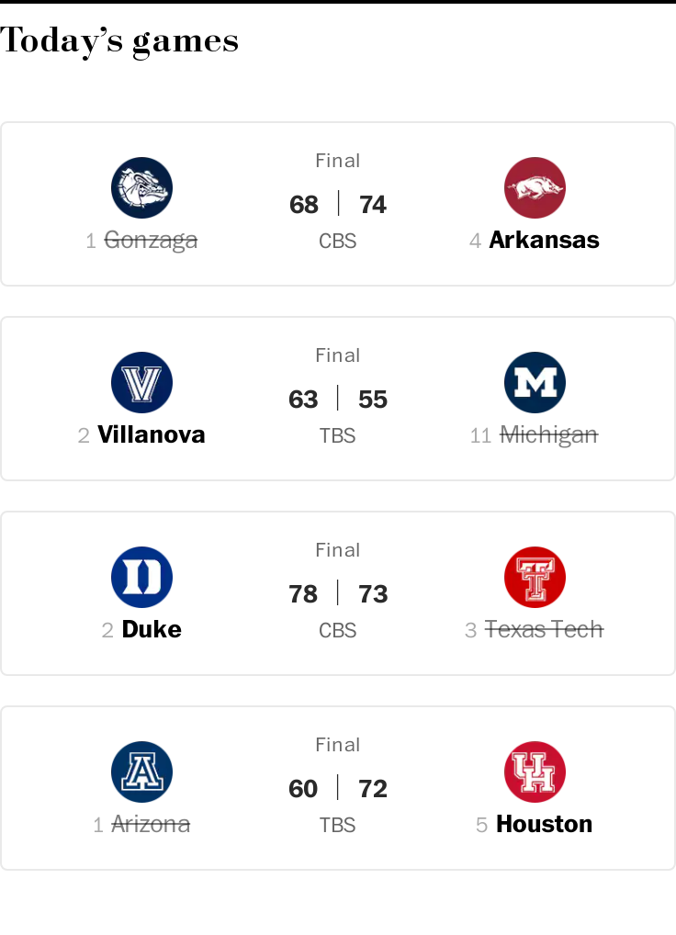
Task: Select the Michigan M logo
Action: (x=535, y=382)
